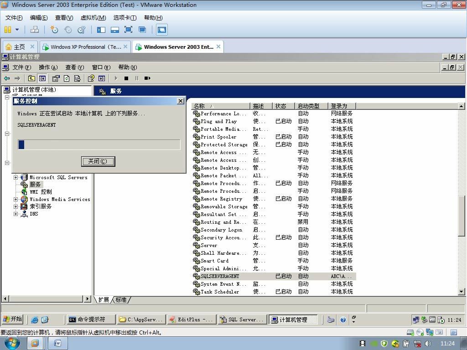Open VMware 文件(F) menu

click(x=14, y=18)
